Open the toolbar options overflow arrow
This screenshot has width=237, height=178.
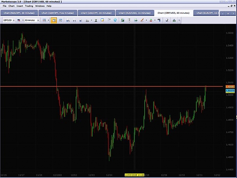click(179, 20)
